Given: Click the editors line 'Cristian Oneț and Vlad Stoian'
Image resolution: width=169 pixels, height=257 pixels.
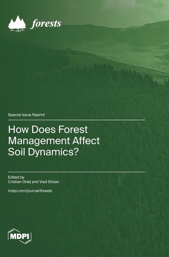Looking at the screenshot, I should click(x=34, y=182).
